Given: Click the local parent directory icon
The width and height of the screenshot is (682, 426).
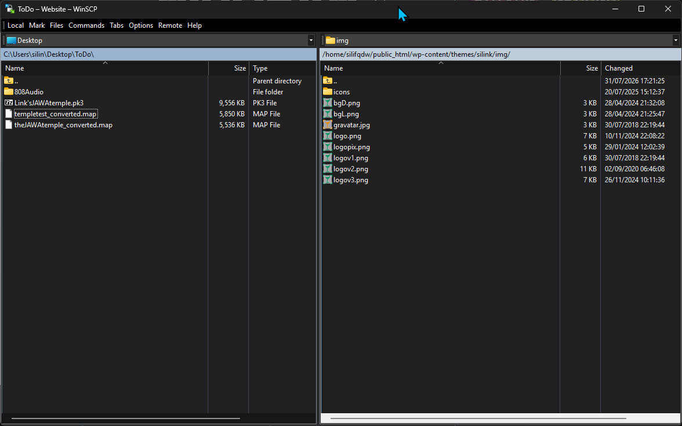Looking at the screenshot, I should (x=9, y=81).
